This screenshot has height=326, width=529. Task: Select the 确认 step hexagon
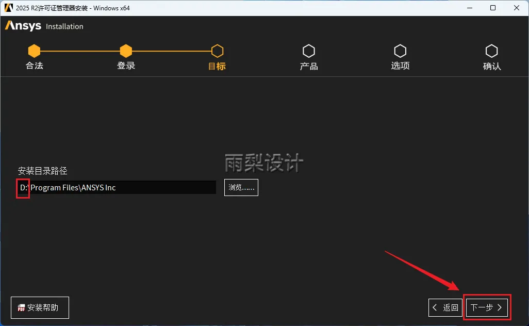[491, 51]
